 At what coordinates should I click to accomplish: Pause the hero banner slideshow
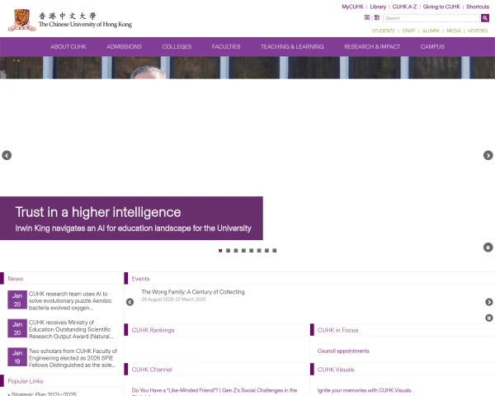pyautogui.click(x=488, y=247)
